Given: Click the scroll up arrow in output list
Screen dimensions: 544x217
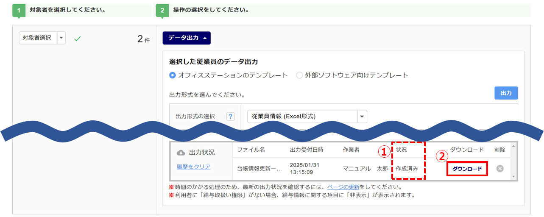Looking at the screenshot, I should click(514, 146).
